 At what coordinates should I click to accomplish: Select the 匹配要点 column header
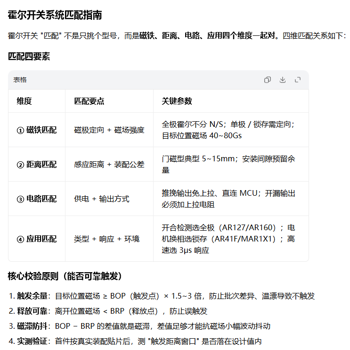tap(89, 101)
